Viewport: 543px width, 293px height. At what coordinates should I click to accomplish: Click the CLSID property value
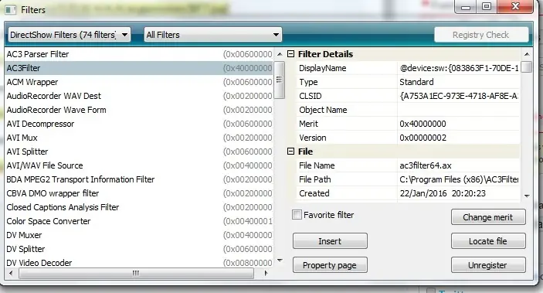(x=459, y=96)
